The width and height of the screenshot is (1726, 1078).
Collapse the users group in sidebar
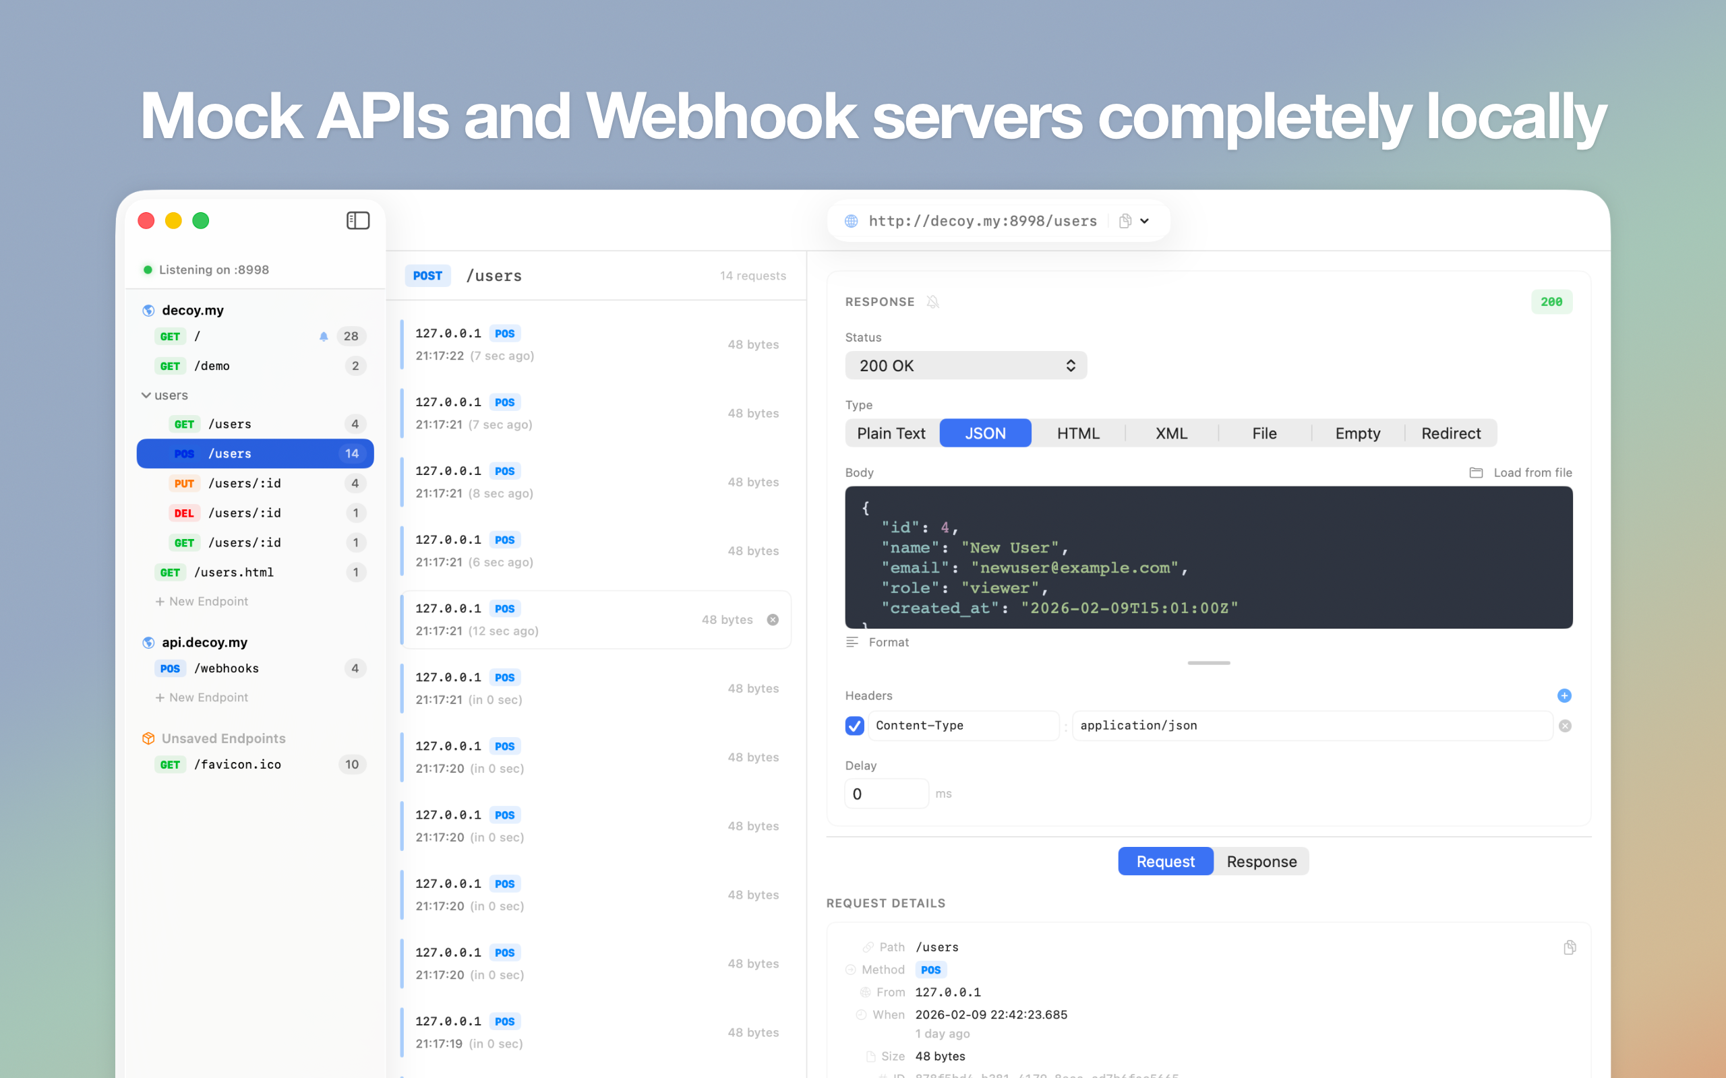(146, 395)
